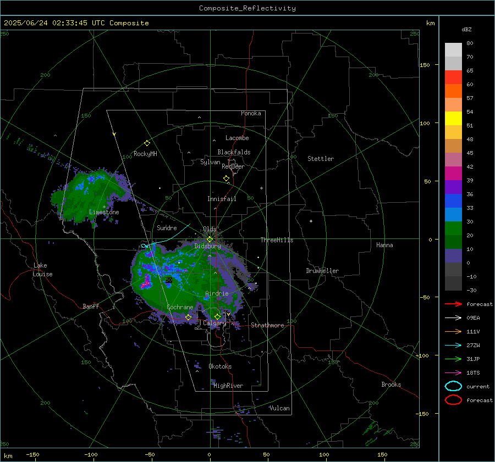
Task: Click the bright green 30-20 dBZ swatch
Action: tap(453, 229)
